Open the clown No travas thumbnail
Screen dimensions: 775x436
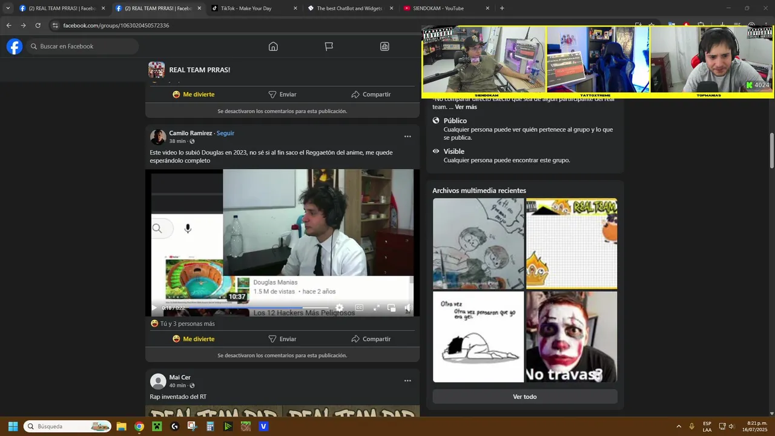tap(572, 337)
